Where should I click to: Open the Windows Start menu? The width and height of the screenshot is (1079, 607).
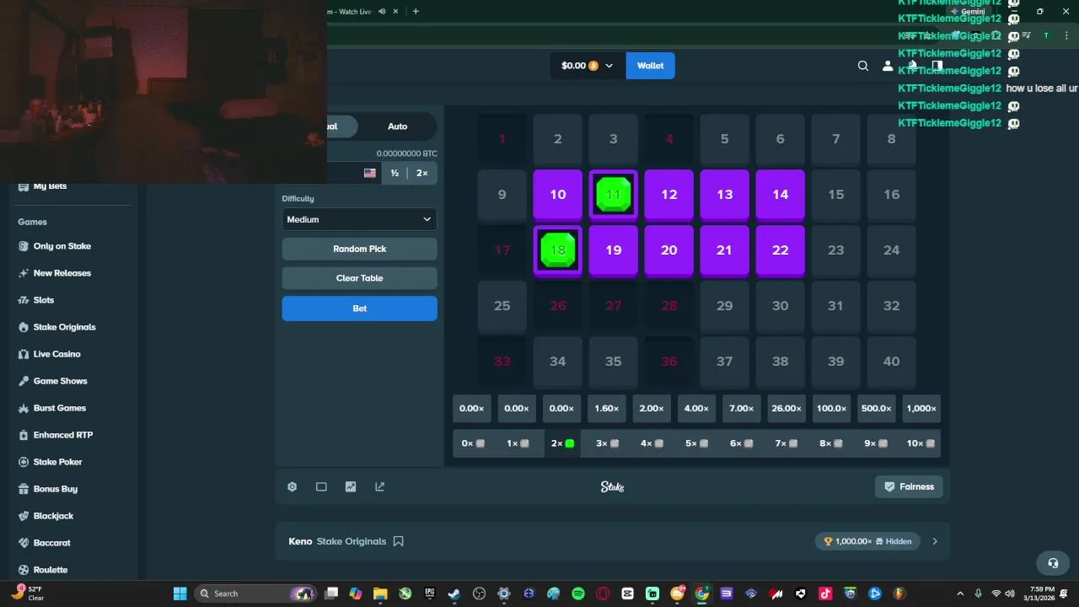180,594
